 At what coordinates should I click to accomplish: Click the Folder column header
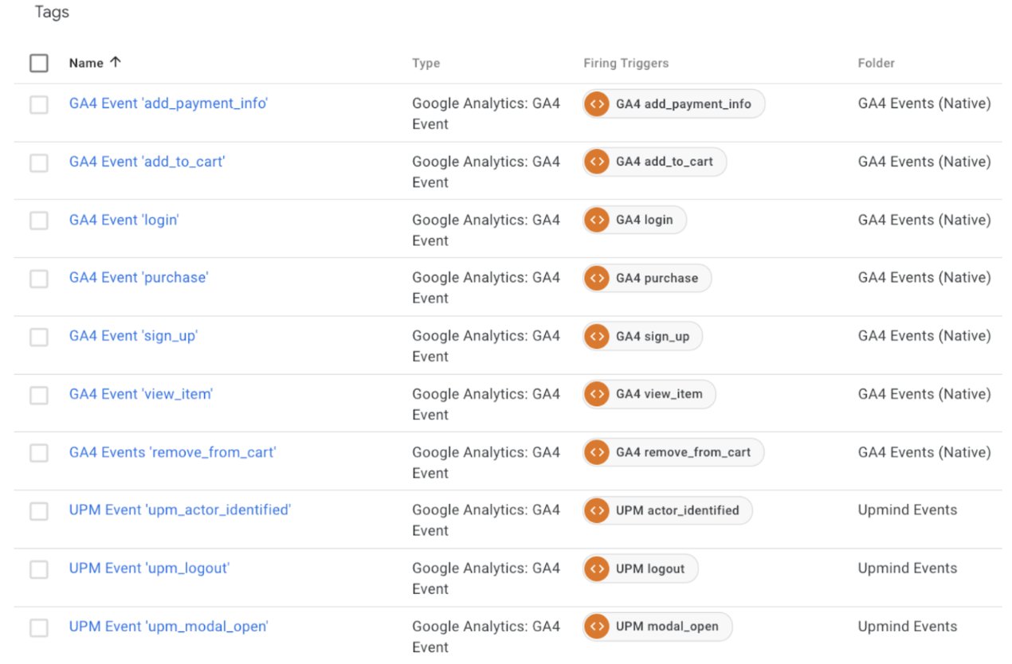[x=877, y=63]
